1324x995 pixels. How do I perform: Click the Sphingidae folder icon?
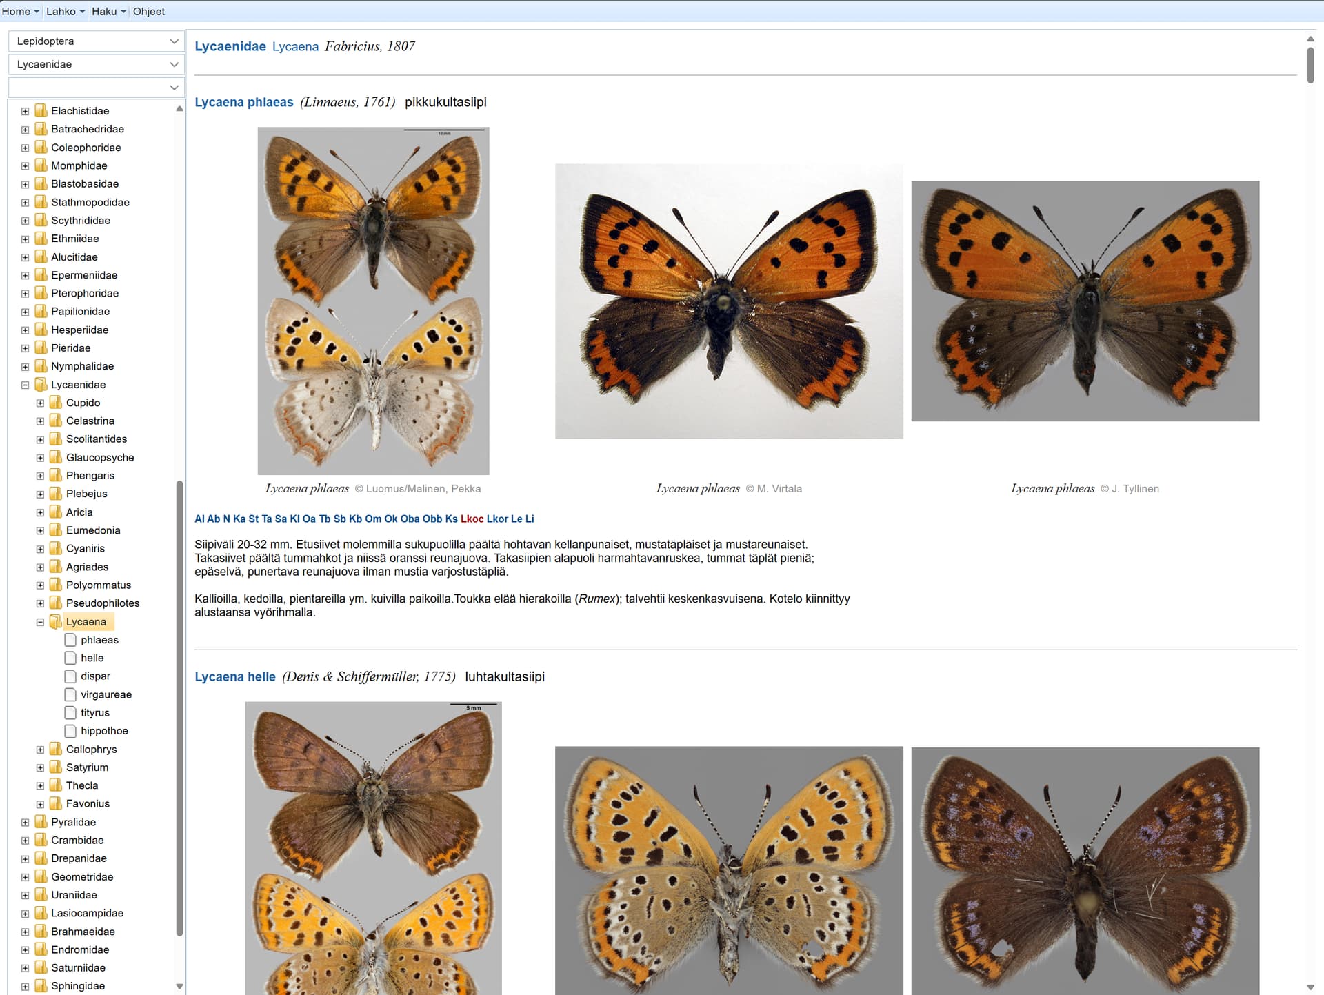point(41,986)
